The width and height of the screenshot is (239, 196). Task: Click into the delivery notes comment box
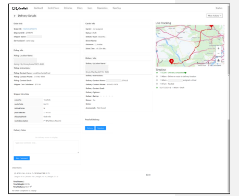[x=46, y=147]
